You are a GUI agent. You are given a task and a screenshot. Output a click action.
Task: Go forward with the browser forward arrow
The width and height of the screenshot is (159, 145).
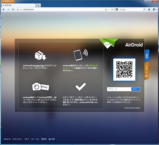click(x=8, y=10)
